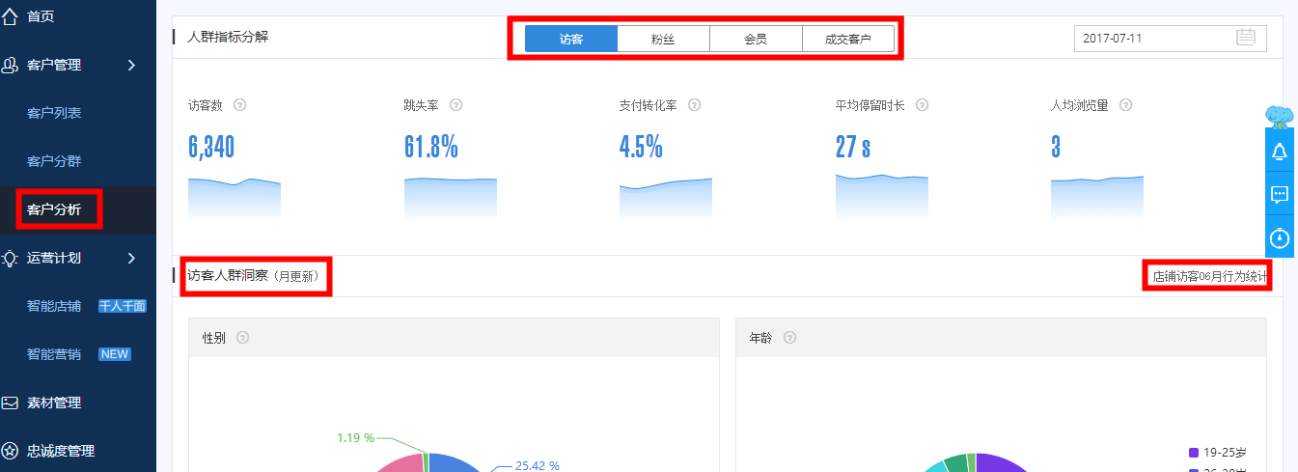Click the 千人千面 badge
1298x472 pixels.
pyautogui.click(x=123, y=306)
